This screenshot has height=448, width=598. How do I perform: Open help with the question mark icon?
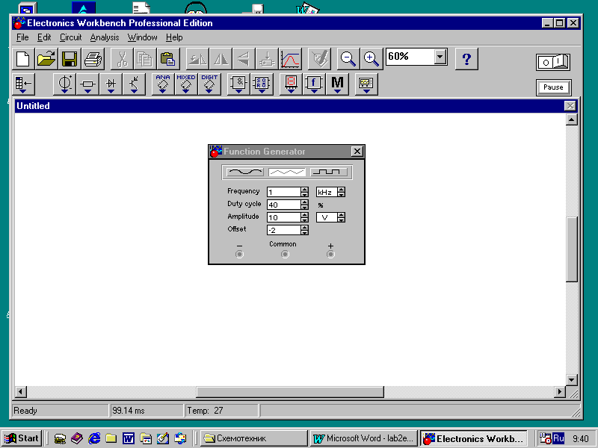point(466,59)
